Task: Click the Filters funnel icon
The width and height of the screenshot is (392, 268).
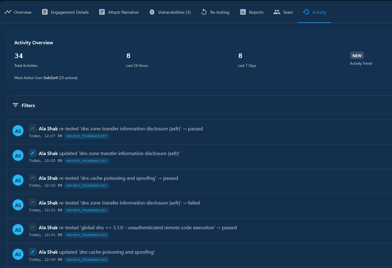Action: (x=16, y=105)
